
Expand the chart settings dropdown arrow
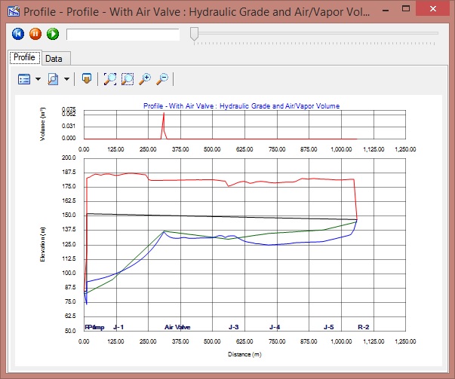pyautogui.click(x=37, y=78)
